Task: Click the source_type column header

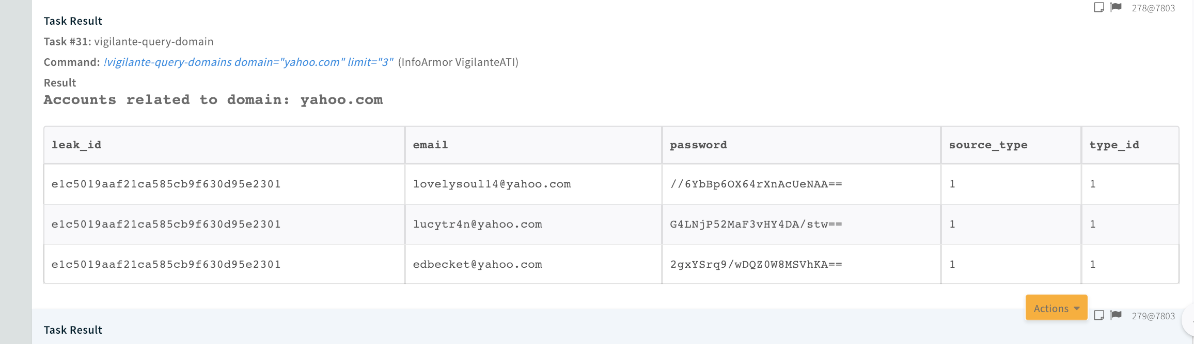Action: [988, 145]
